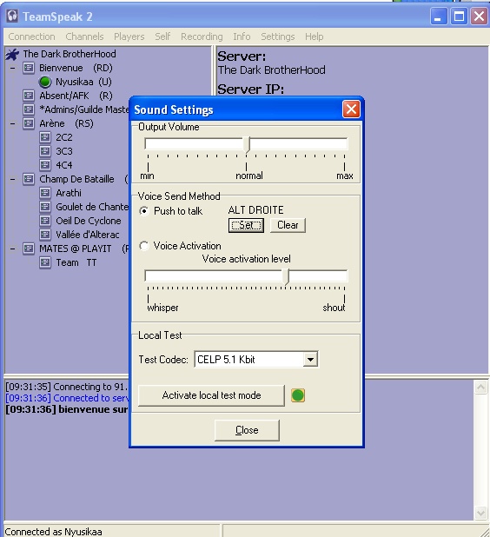Click the Output Volume slider handle

coord(247,145)
